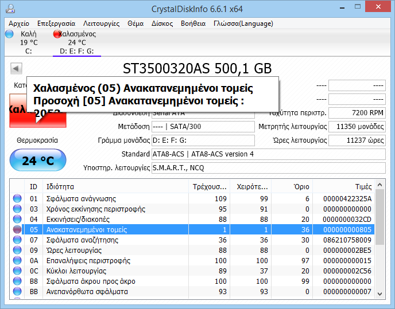Click status circle for attribute B8
Viewport: 395px width, 309px height.
pos(17,281)
